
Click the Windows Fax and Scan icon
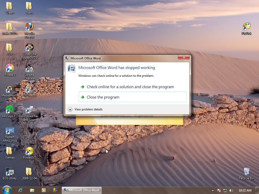point(29,113)
